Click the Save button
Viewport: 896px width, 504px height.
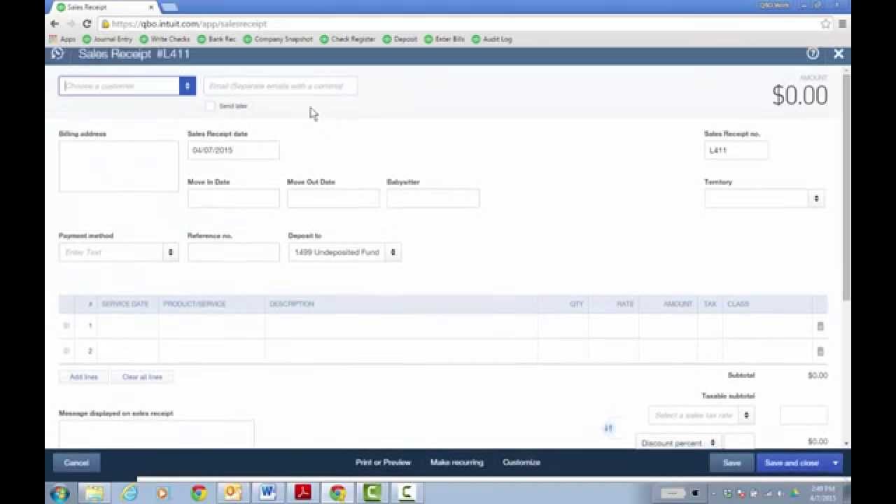click(731, 463)
